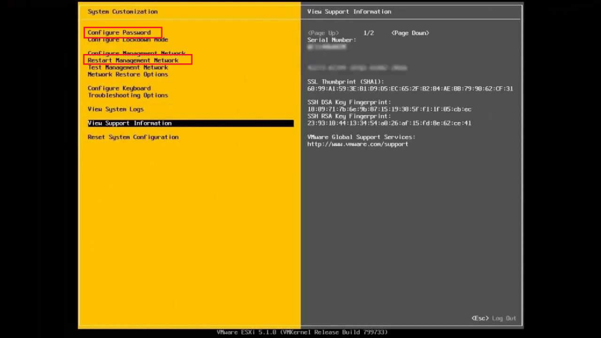Click VMware Global Support Services label
This screenshot has height=338, width=601.
click(x=361, y=137)
